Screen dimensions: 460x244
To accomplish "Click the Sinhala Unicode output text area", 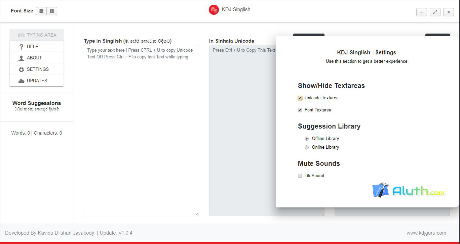I will click(242, 131).
